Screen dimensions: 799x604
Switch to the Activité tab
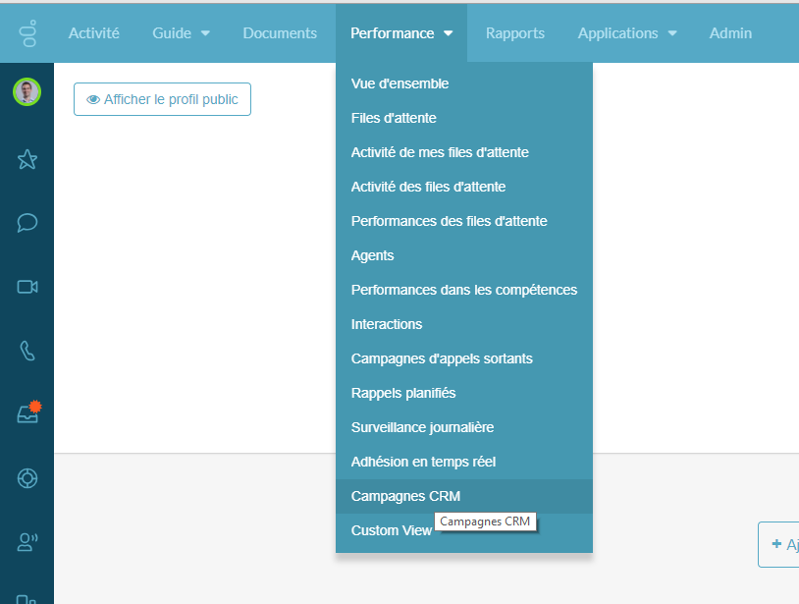click(93, 33)
